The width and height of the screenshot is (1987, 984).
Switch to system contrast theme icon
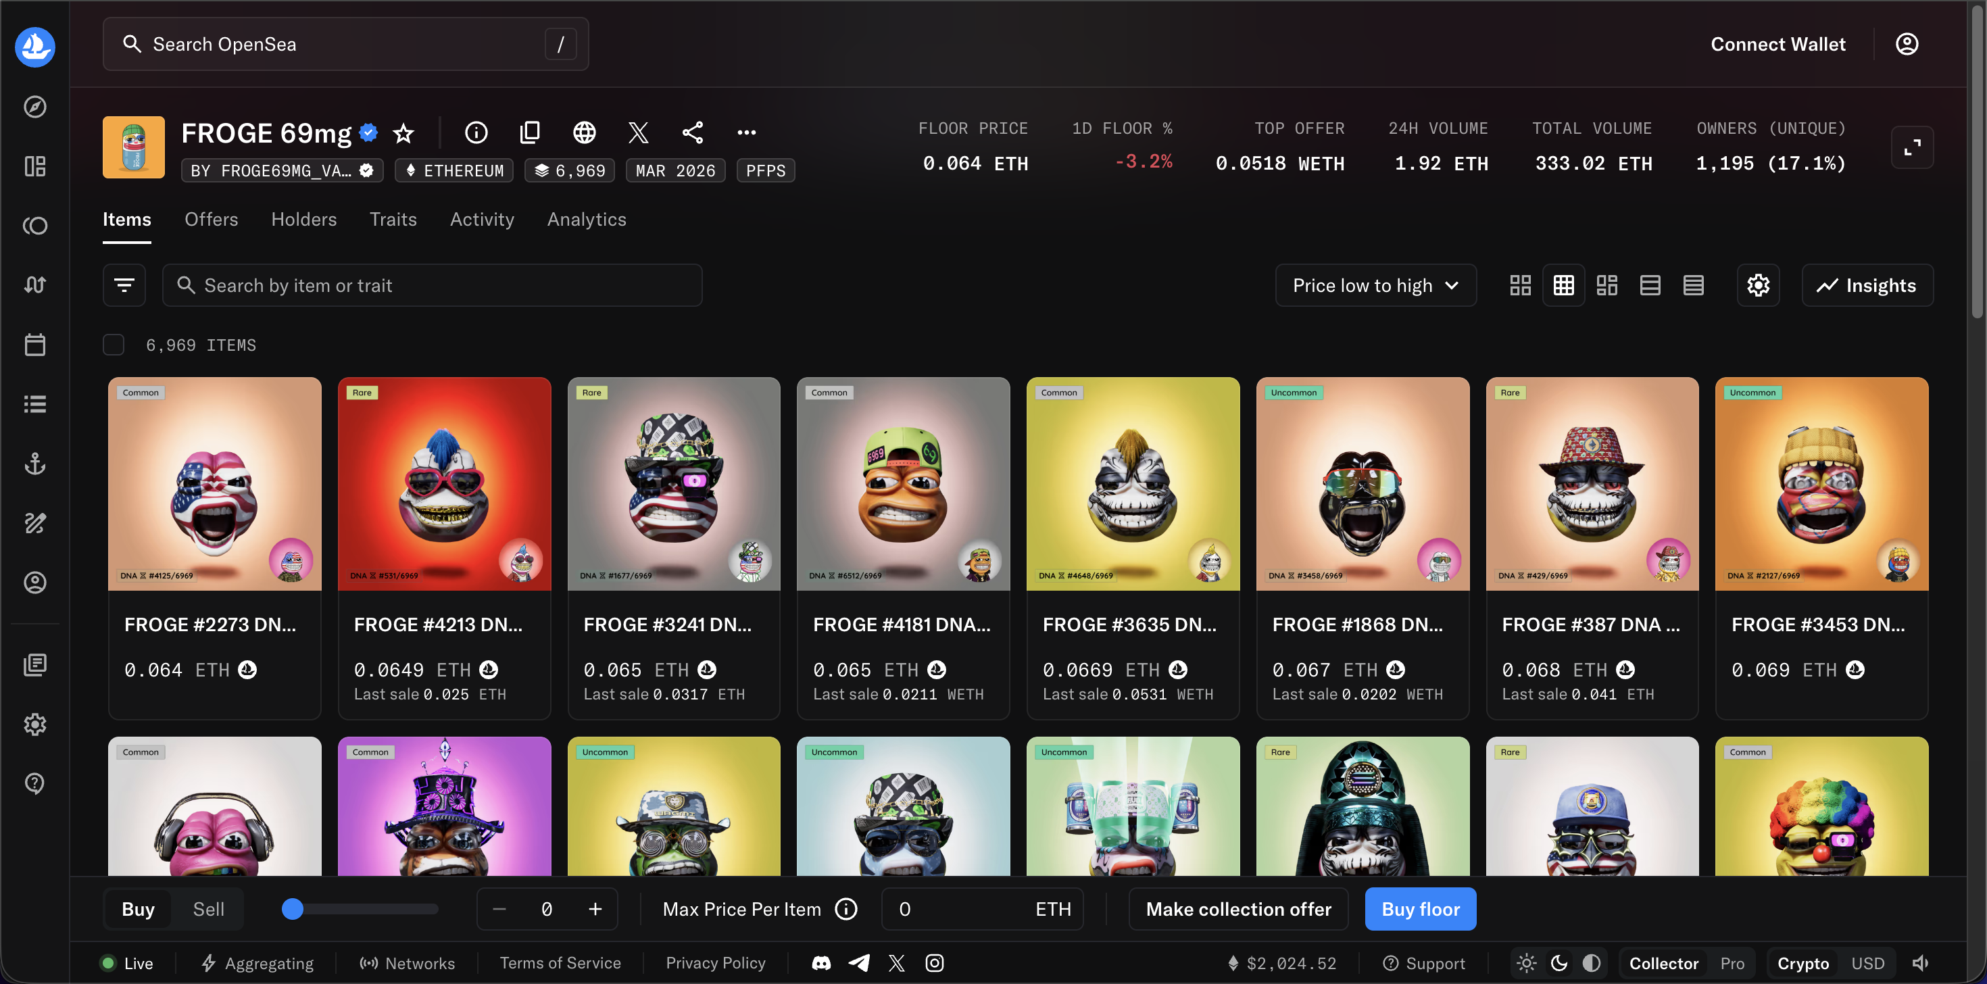click(x=1592, y=963)
